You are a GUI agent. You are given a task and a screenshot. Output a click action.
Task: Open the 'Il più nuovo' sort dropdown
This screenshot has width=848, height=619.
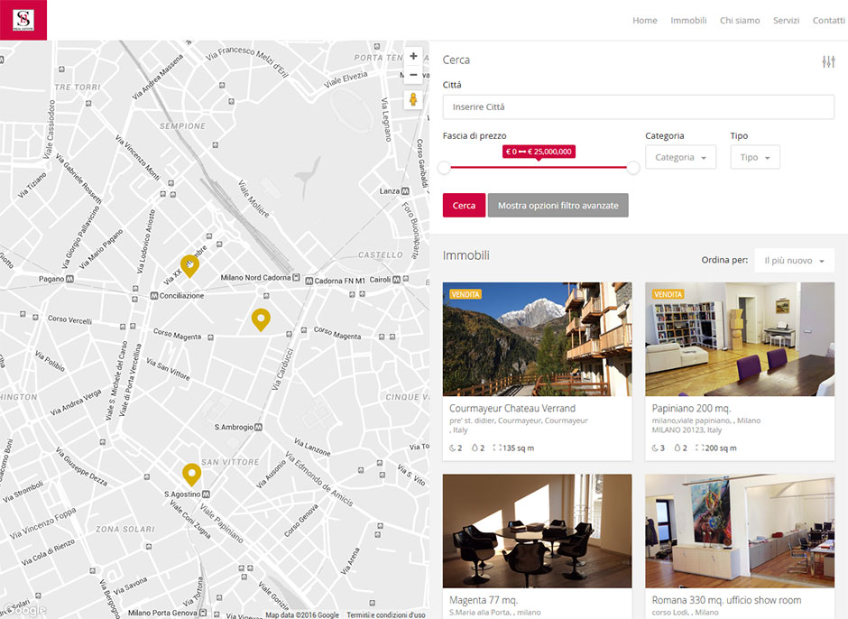coord(794,260)
